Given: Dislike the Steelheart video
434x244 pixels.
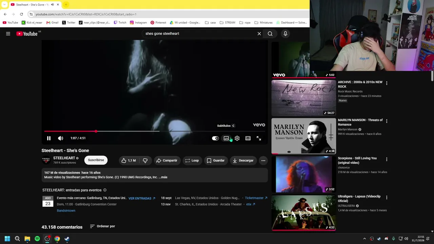Looking at the screenshot, I should [145, 160].
